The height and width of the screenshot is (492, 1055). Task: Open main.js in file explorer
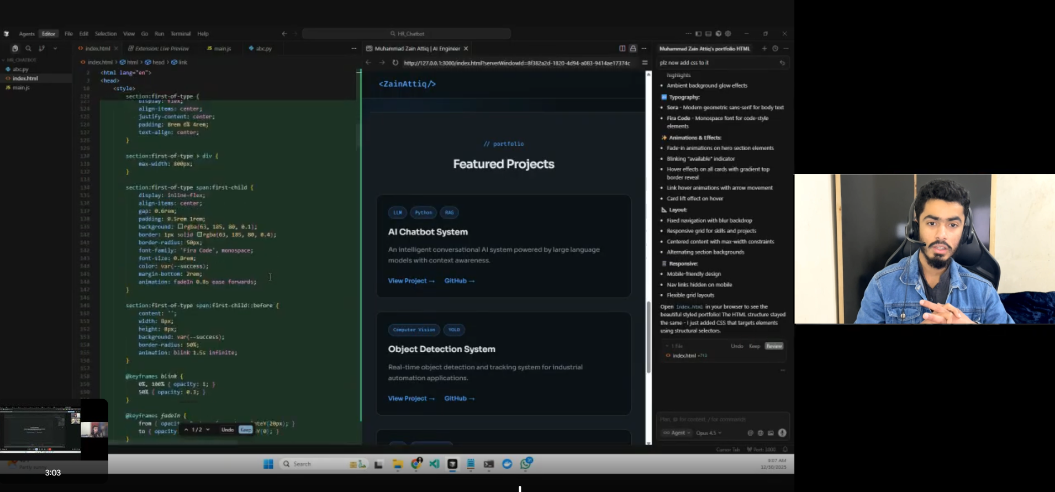(x=21, y=87)
